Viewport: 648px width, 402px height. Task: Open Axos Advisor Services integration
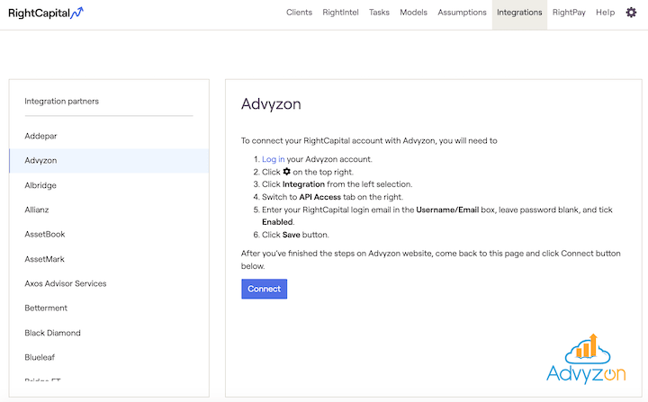click(x=109, y=283)
